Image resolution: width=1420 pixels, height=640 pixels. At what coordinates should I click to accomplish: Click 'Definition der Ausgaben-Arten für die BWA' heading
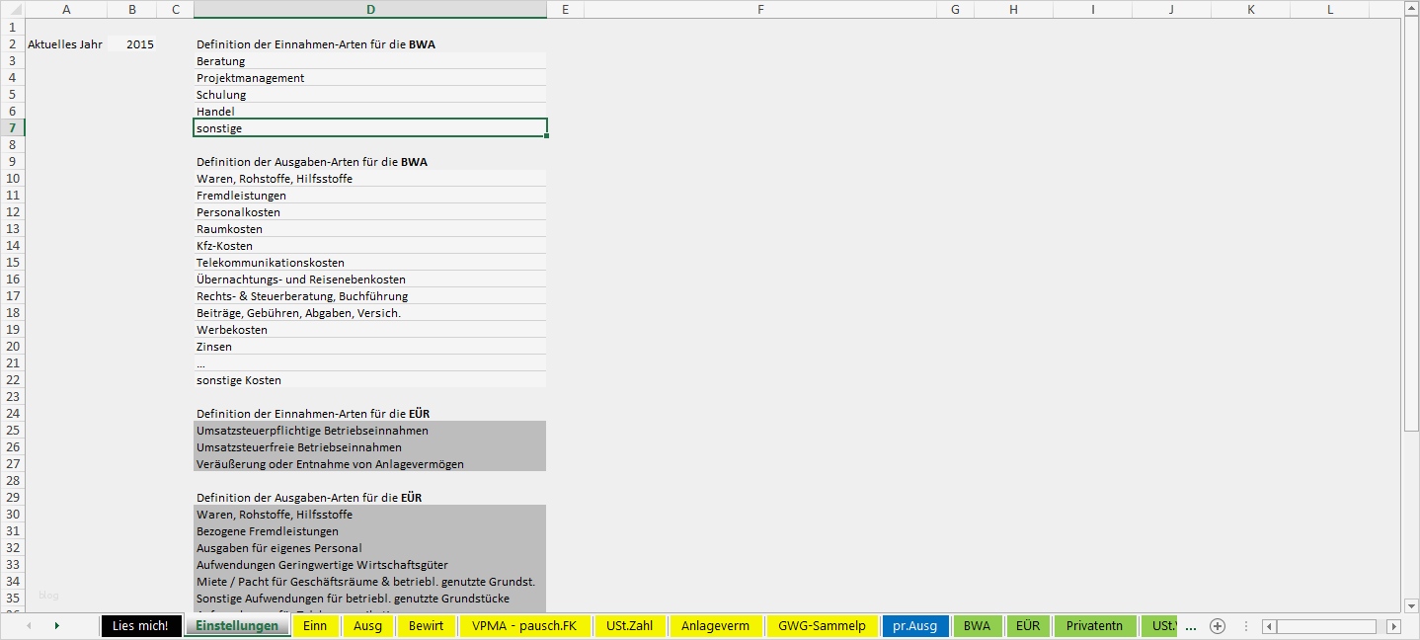[312, 162]
